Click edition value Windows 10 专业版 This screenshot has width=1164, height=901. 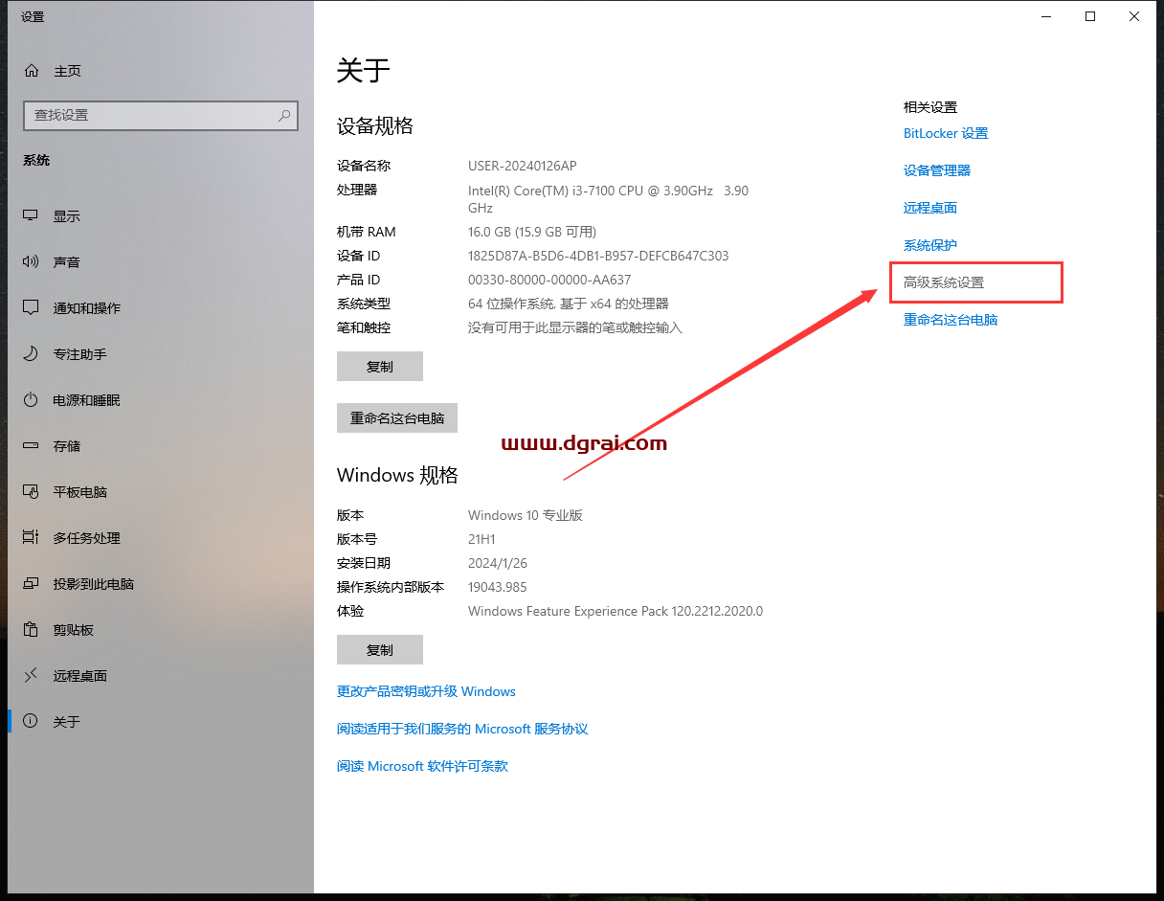tap(526, 515)
